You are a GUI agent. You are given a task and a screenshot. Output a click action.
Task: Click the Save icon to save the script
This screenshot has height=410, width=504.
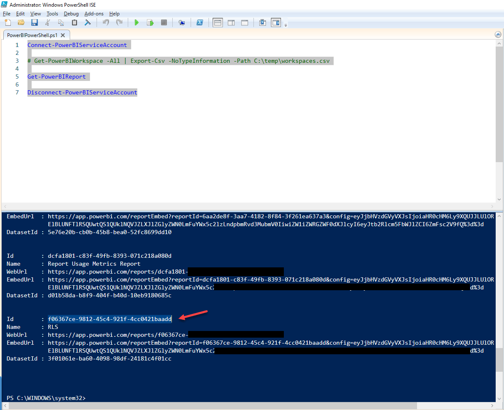click(35, 22)
